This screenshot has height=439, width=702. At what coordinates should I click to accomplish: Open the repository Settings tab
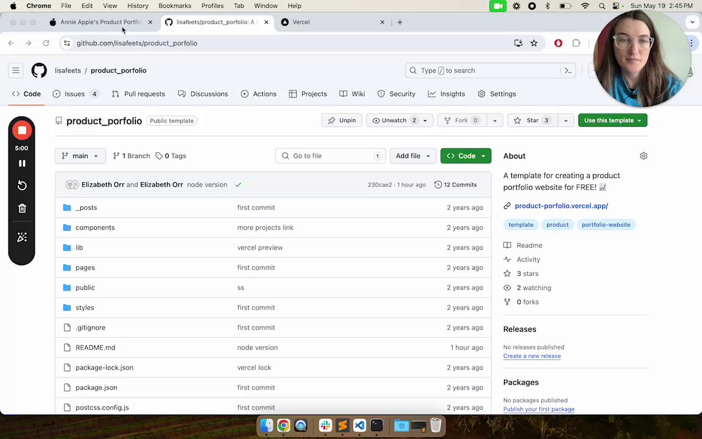497,94
